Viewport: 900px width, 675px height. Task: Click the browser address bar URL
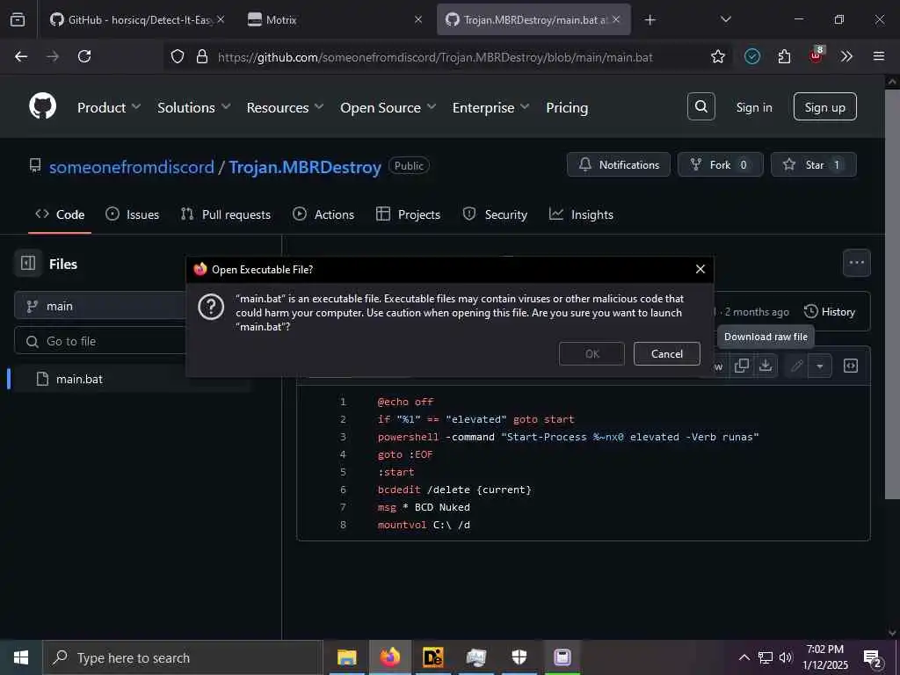(434, 57)
